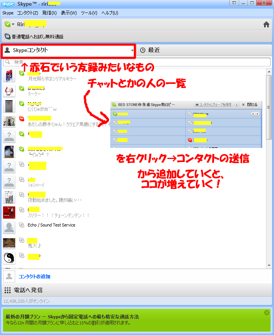Select contact with mood スリラー！！！テェーンテンテン！！

pos(134,212)
